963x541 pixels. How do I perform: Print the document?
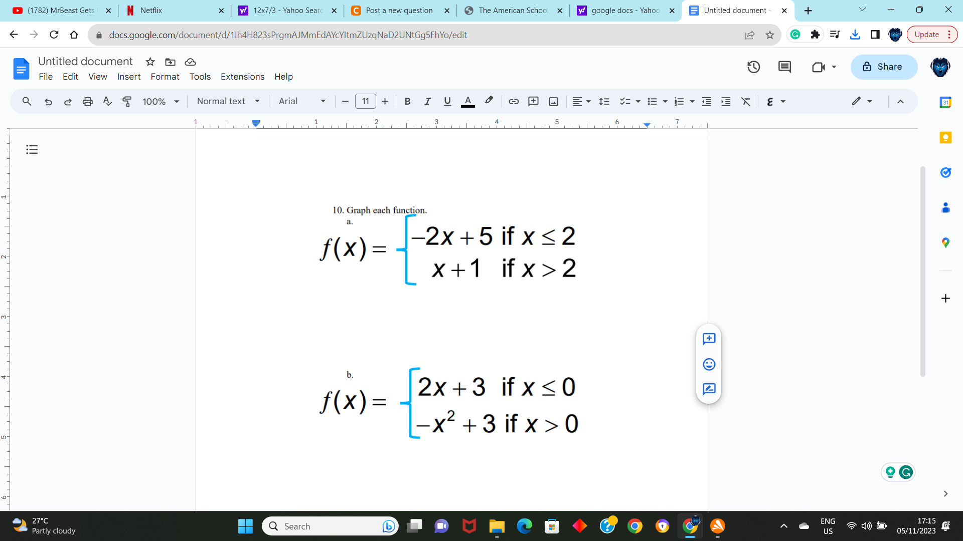[88, 102]
